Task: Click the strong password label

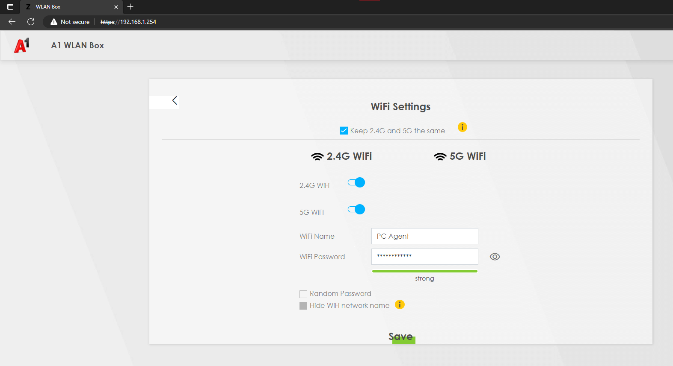Action: tap(424, 278)
